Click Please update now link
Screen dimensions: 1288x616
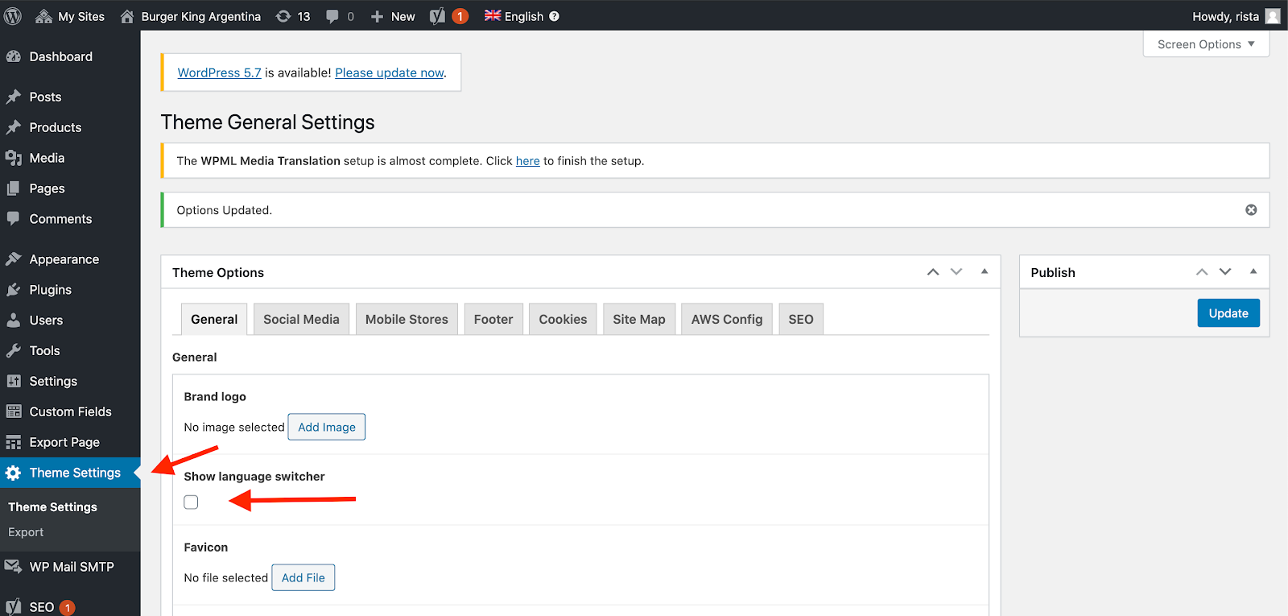390,72
